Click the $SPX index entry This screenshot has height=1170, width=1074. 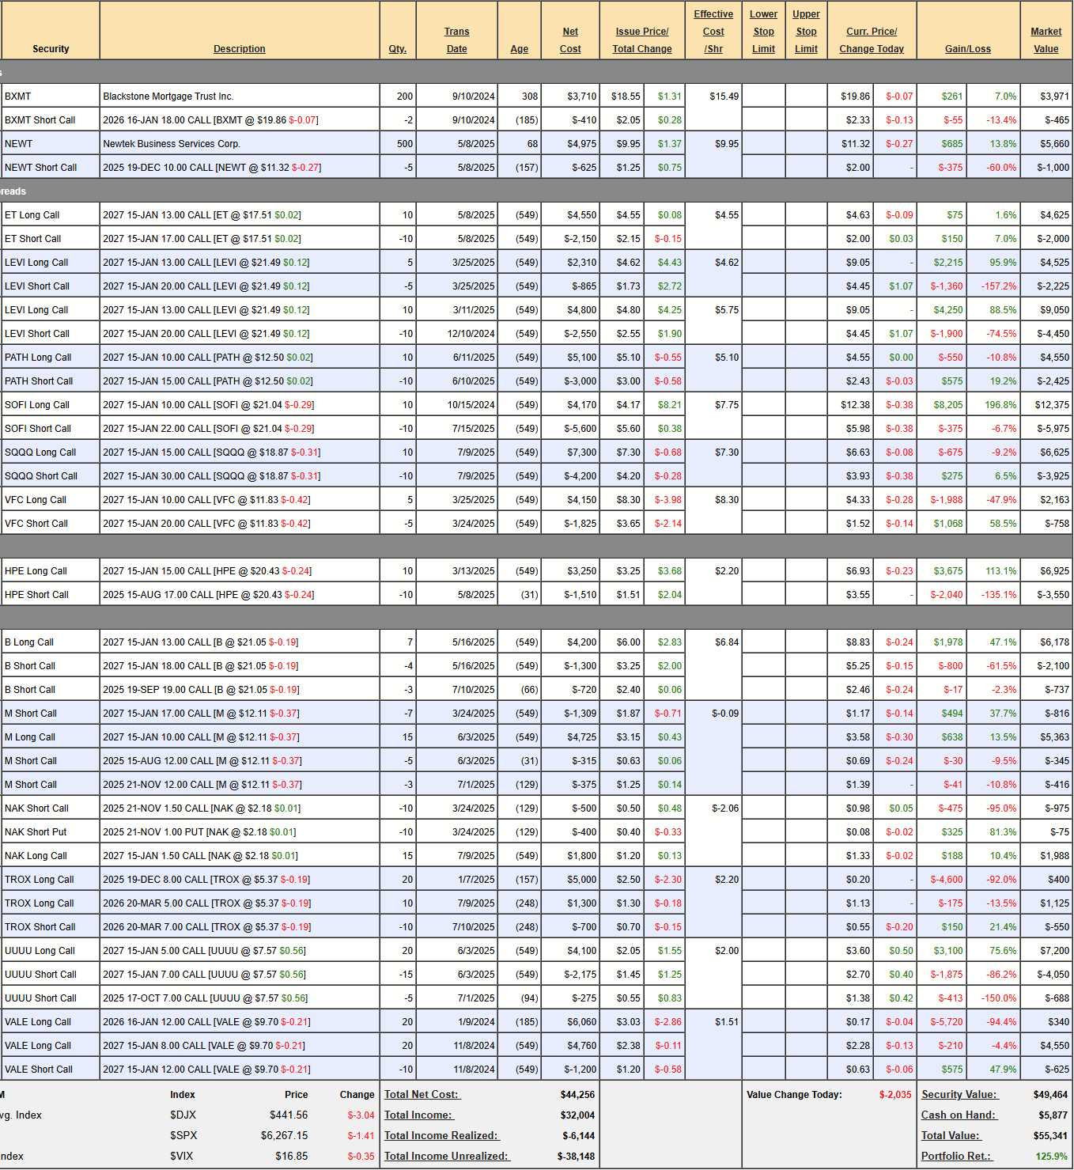pyautogui.click(x=183, y=1136)
